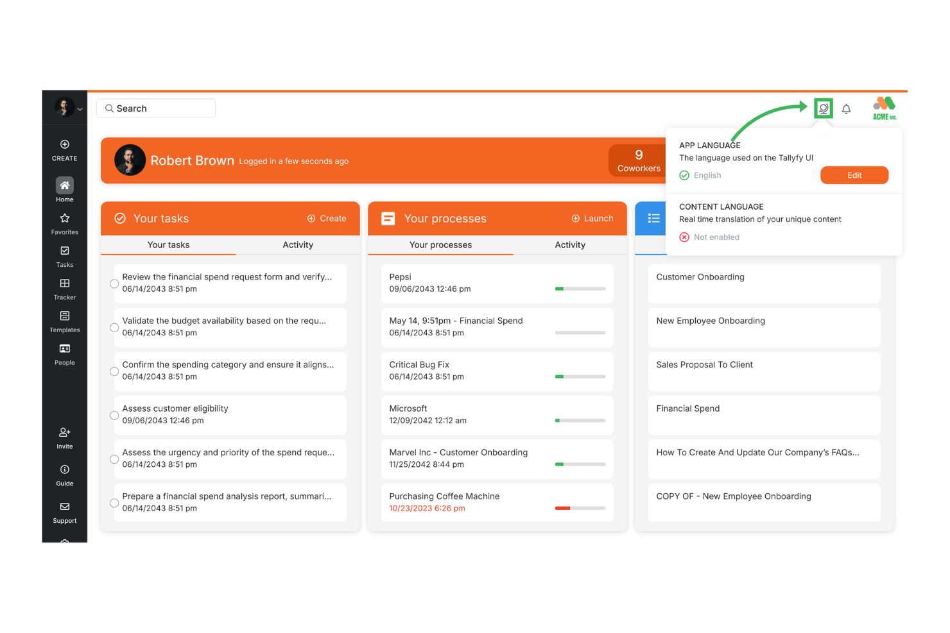Click overdue date 10/23/2023 6:26 pm
Image resolution: width=950 pixels, height=633 pixels.
pyautogui.click(x=427, y=509)
